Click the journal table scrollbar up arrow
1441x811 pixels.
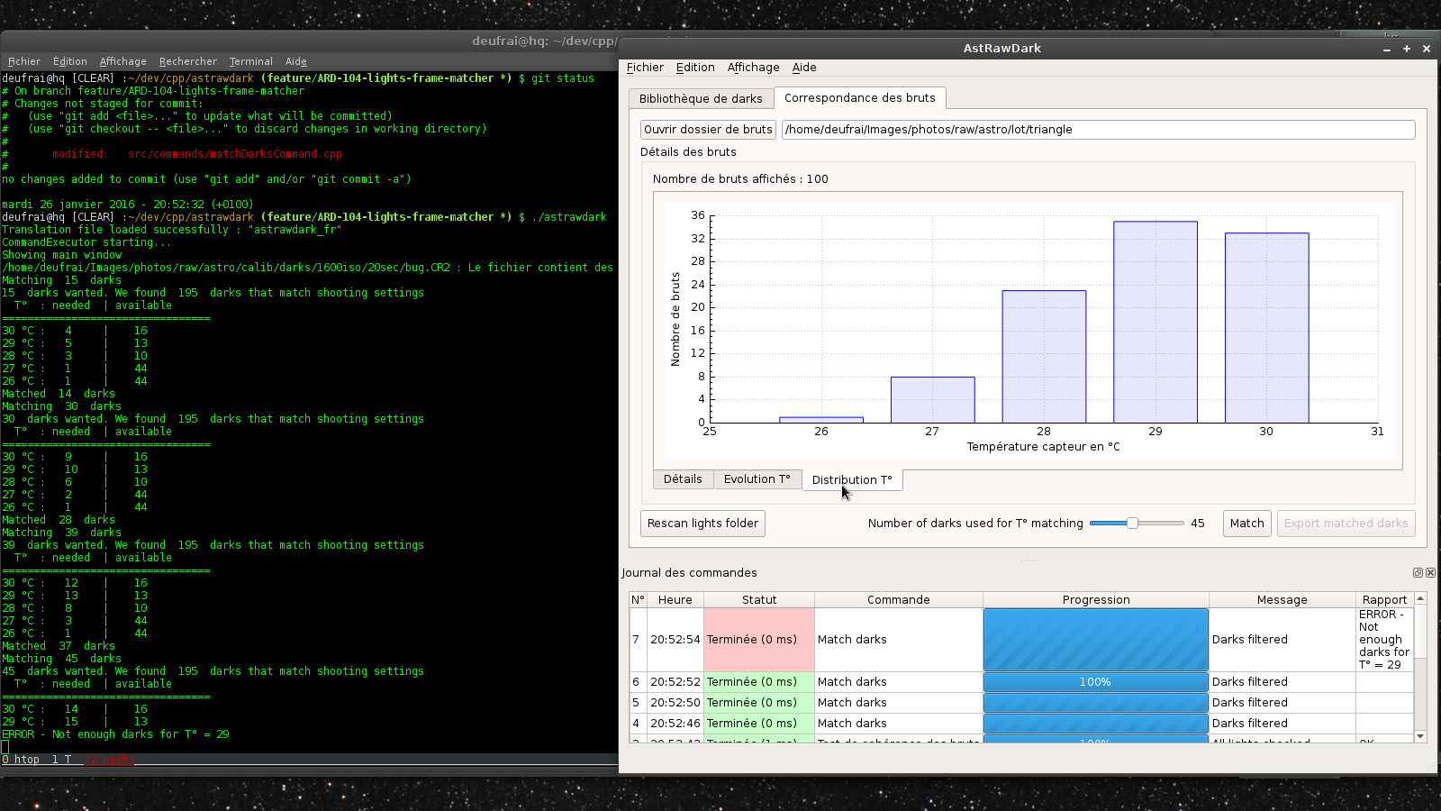1421,597
